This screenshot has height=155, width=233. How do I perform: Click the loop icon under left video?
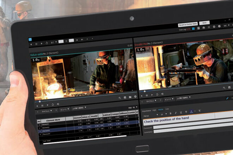tap(53, 105)
